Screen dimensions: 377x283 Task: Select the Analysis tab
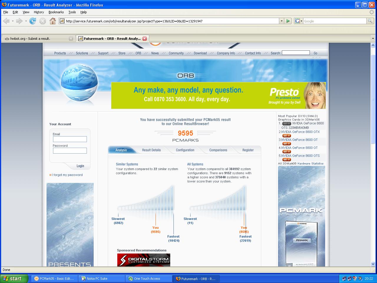121,150
